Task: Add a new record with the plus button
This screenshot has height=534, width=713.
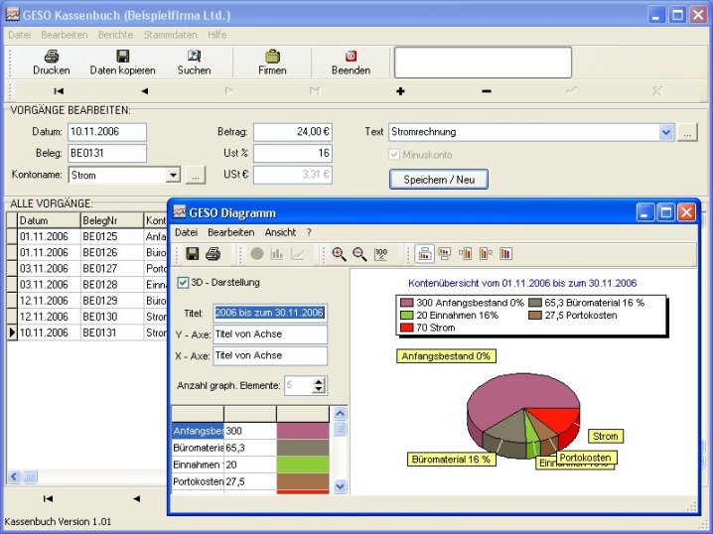Action: [x=401, y=91]
